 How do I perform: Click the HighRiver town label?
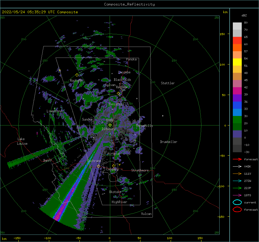[119, 202]
